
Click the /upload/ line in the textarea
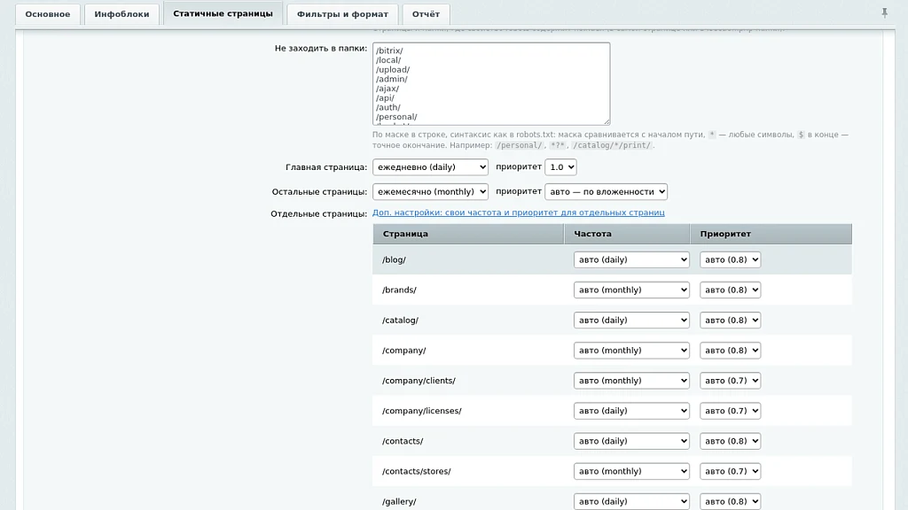[393, 69]
